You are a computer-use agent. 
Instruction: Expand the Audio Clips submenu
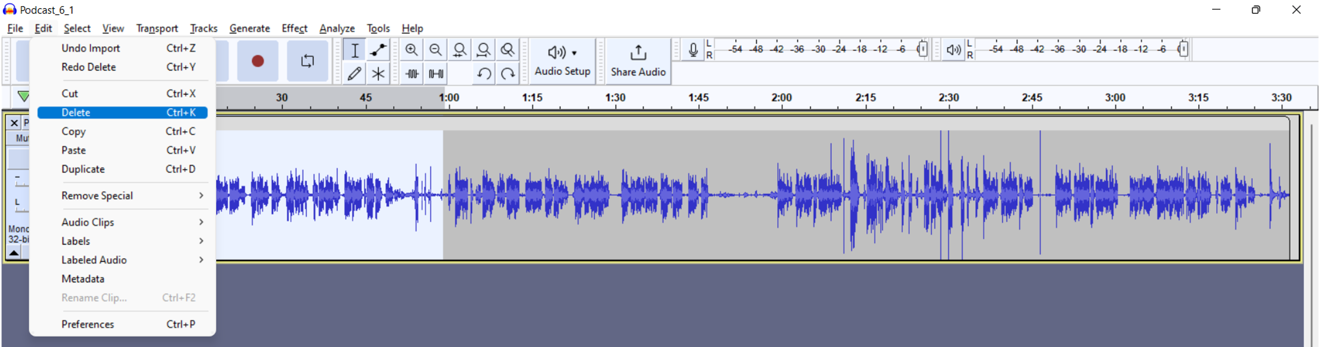tap(122, 223)
